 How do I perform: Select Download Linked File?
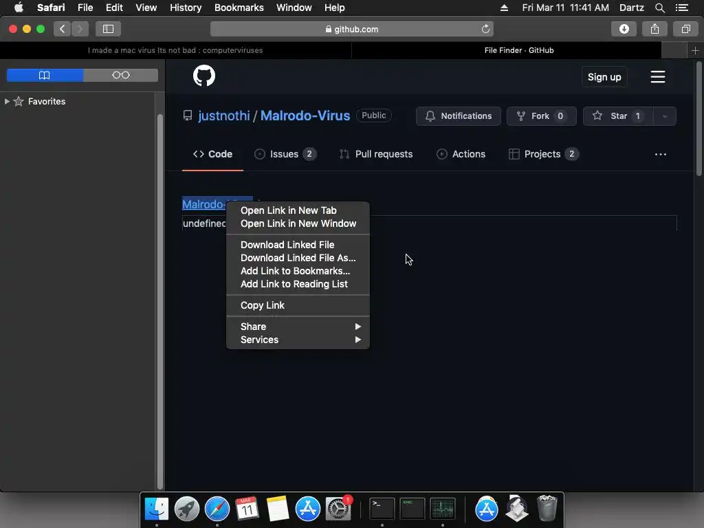pyautogui.click(x=298, y=245)
